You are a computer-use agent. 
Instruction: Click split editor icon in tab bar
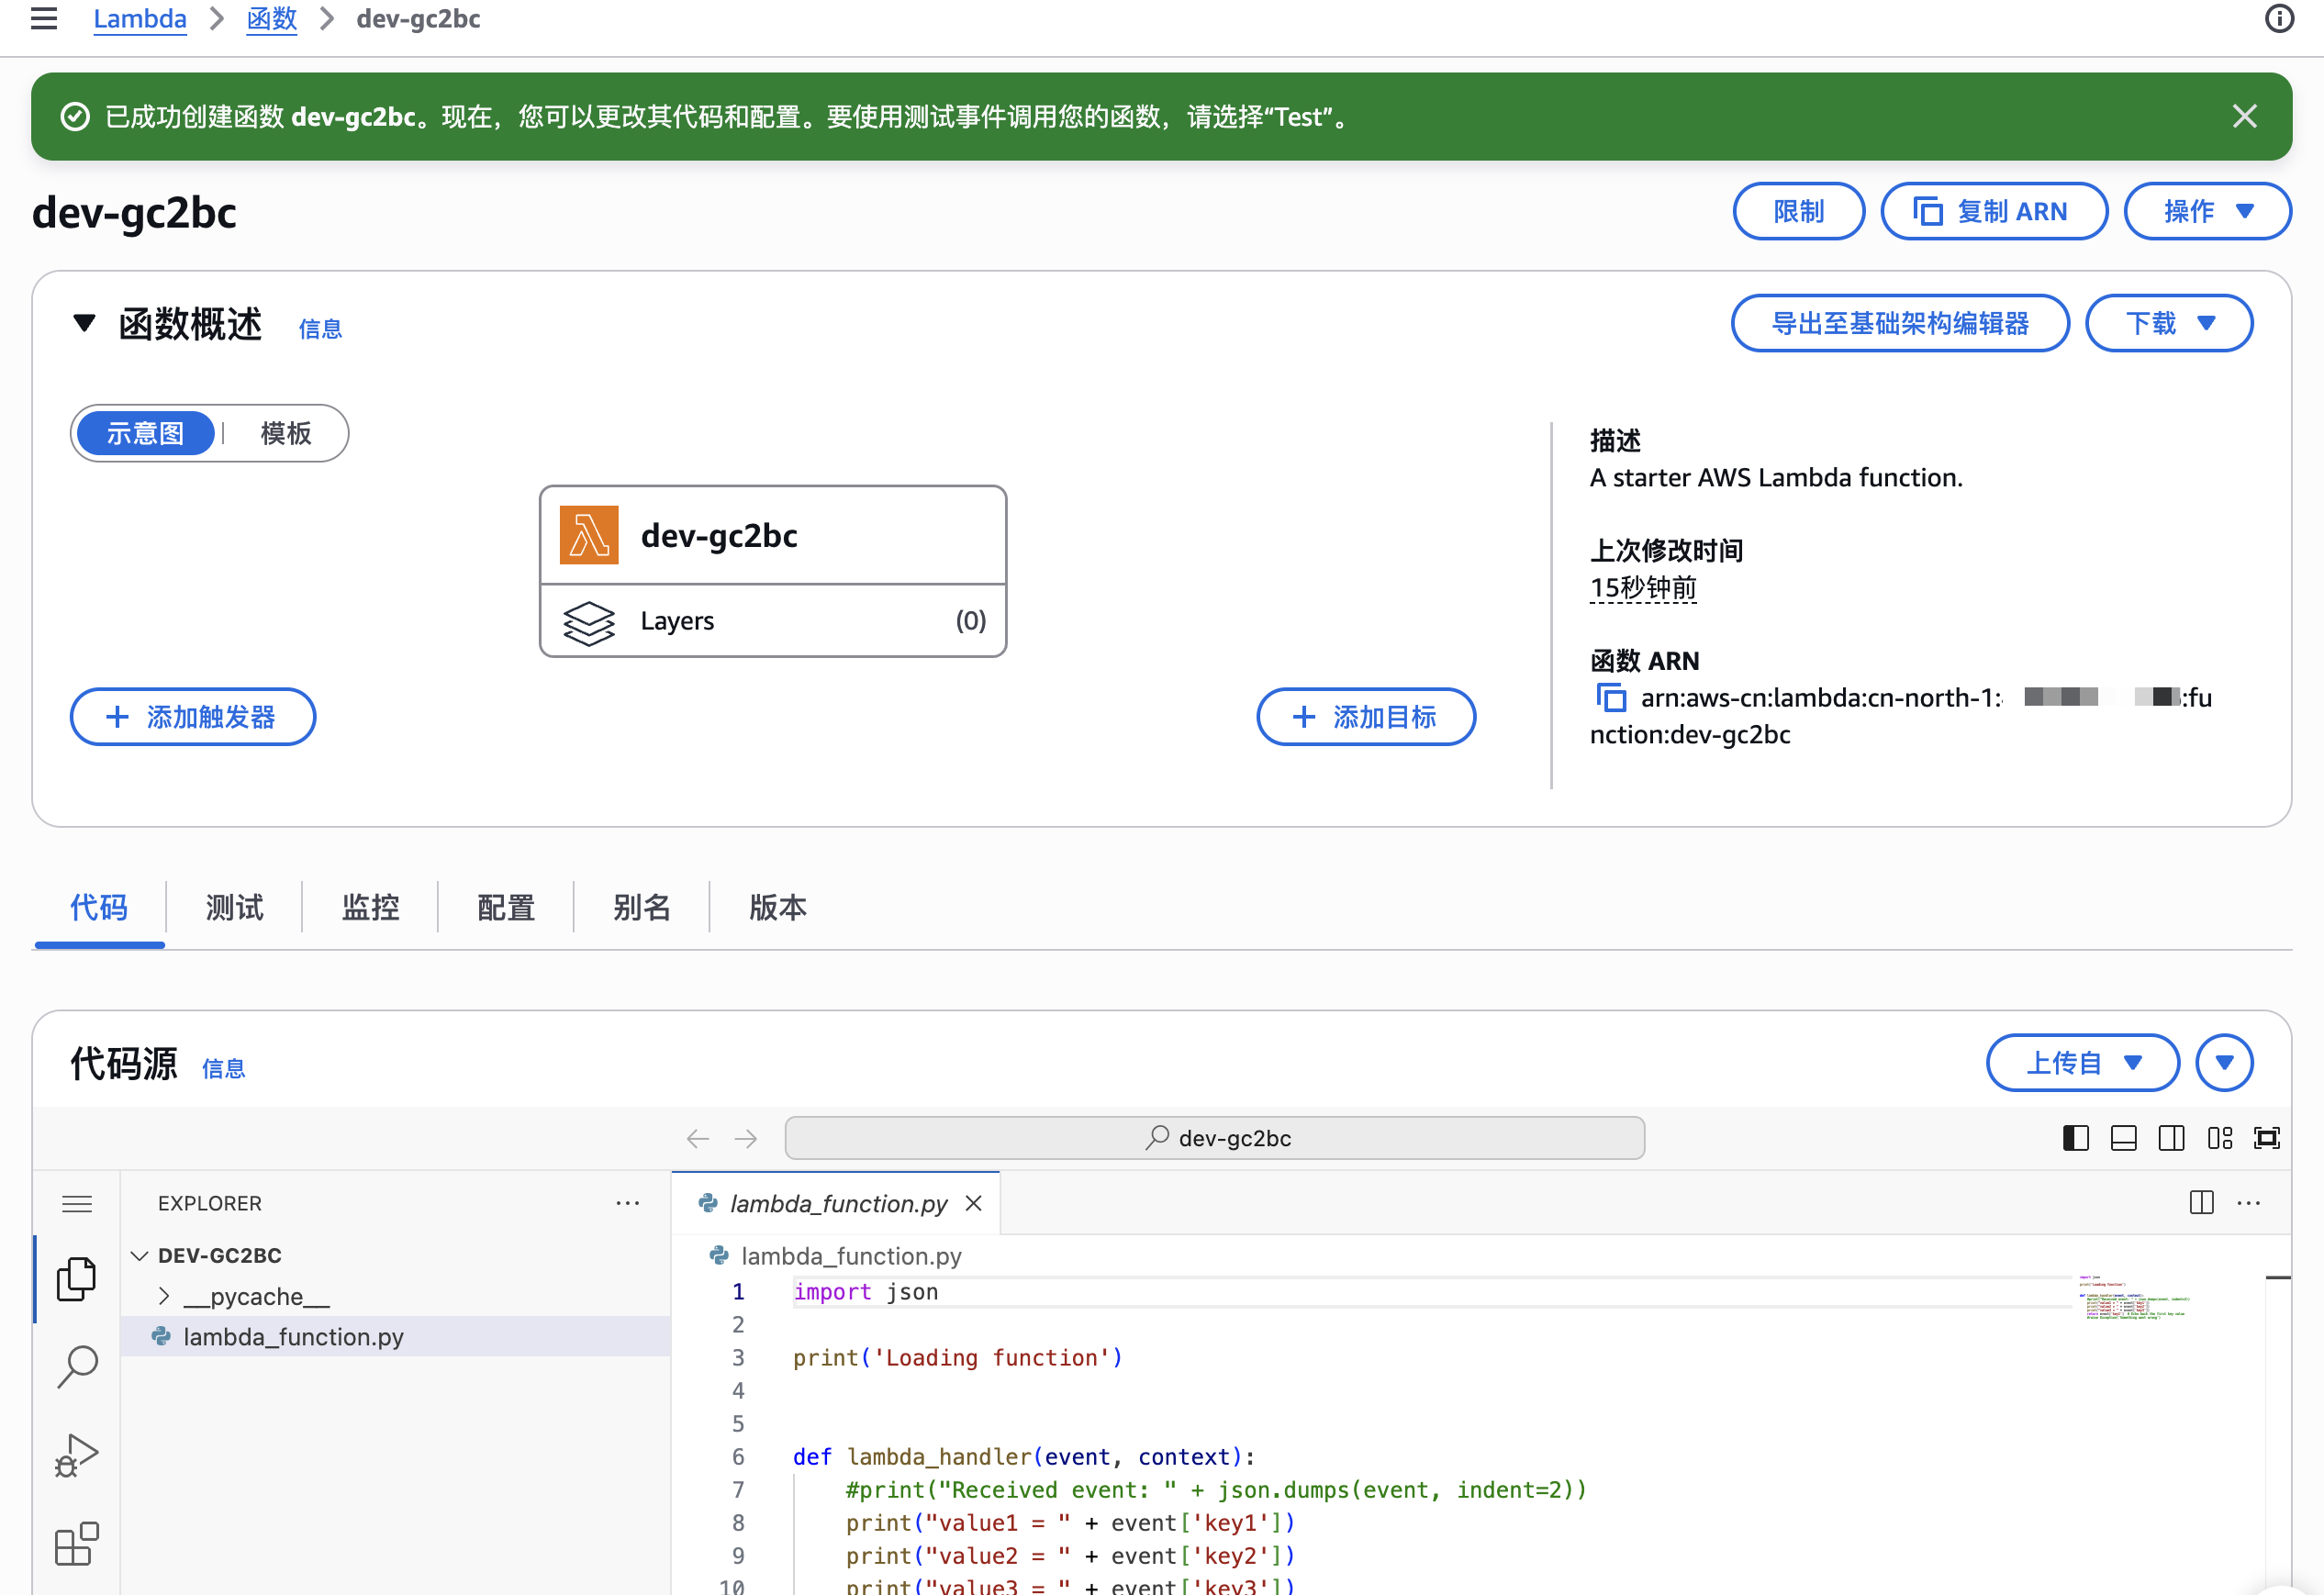(2201, 1202)
